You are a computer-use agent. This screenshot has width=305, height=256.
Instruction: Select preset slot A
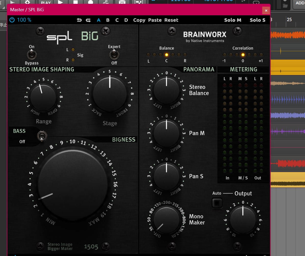(x=99, y=20)
